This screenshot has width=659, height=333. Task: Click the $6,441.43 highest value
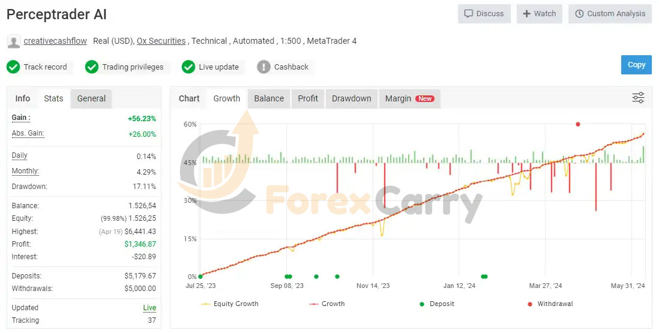point(140,232)
